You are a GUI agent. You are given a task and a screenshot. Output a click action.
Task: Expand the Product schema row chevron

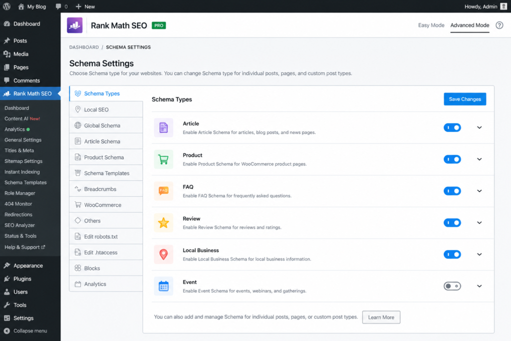480,159
